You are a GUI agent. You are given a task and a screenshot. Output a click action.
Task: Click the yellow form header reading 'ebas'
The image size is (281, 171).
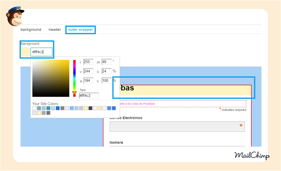[185, 90]
